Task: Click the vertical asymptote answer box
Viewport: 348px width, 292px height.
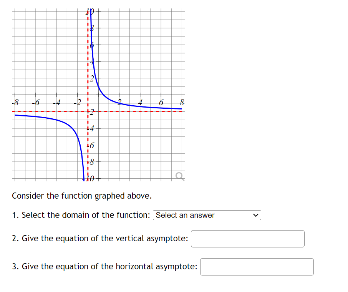Action: point(247,239)
